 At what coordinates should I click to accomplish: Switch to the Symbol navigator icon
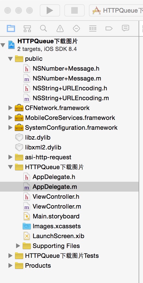coord(27,28)
